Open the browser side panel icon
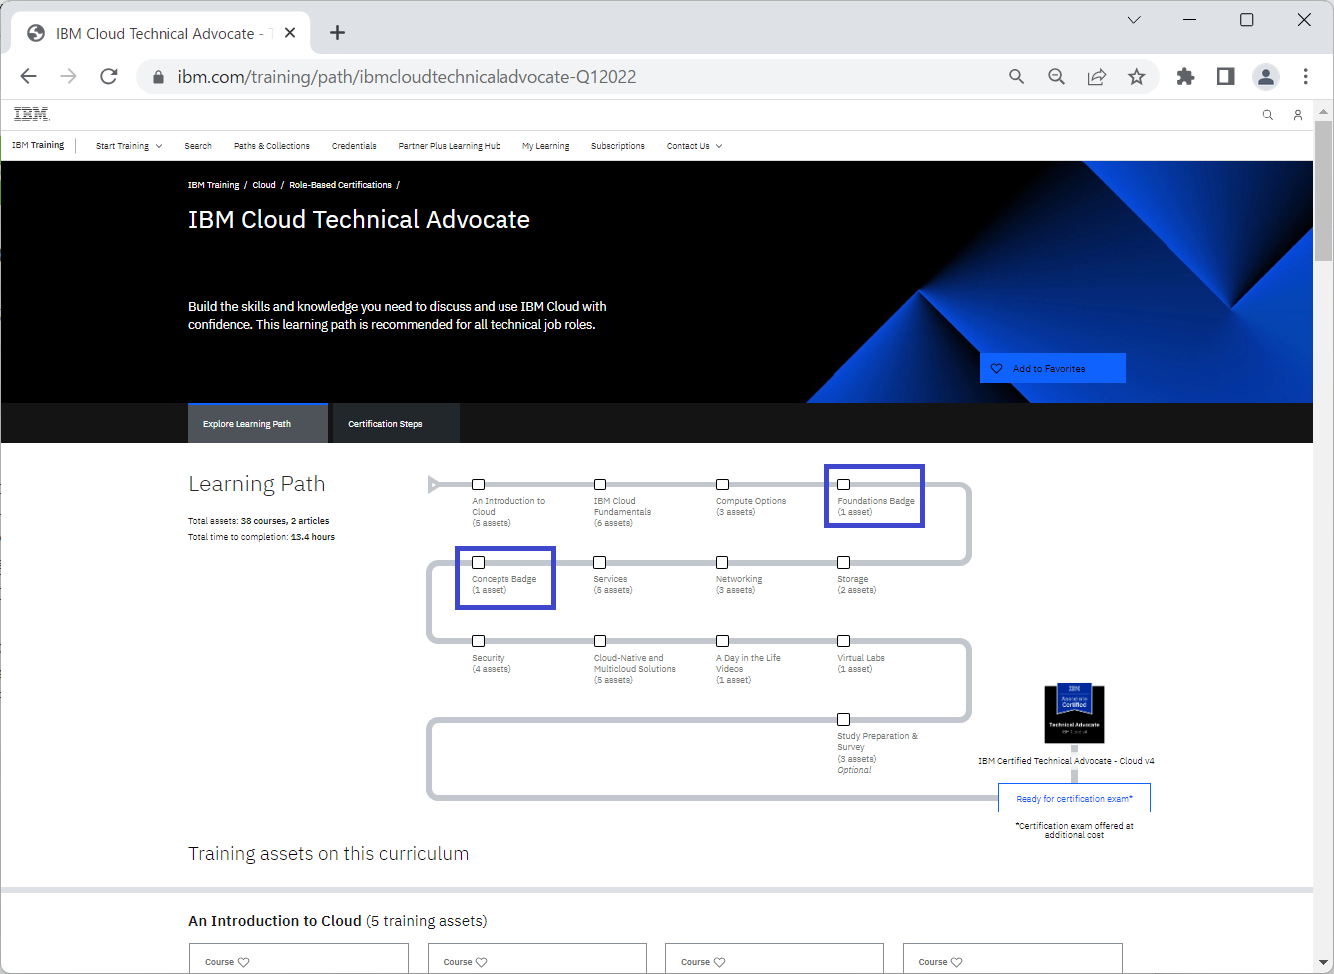The image size is (1334, 974). (1225, 76)
